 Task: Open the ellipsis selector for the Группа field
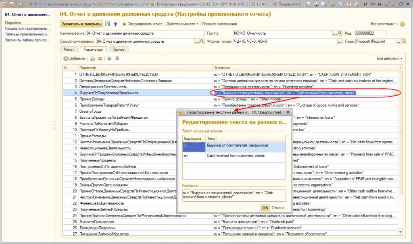point(334,33)
